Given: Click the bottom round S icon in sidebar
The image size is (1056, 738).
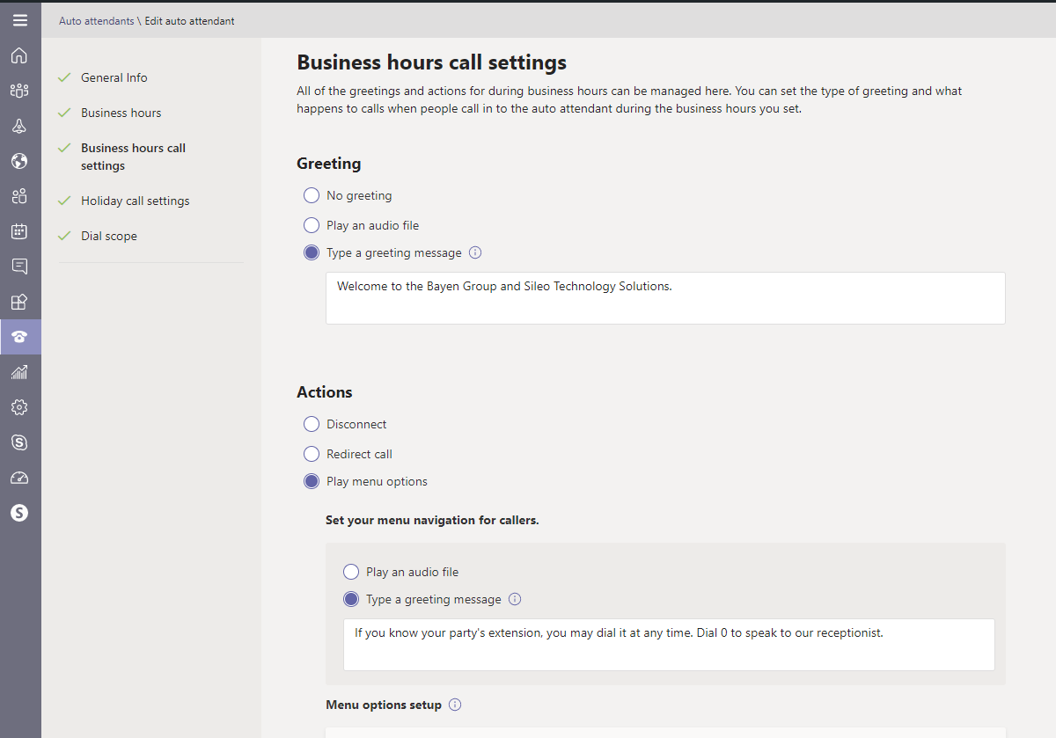Looking at the screenshot, I should pos(19,513).
